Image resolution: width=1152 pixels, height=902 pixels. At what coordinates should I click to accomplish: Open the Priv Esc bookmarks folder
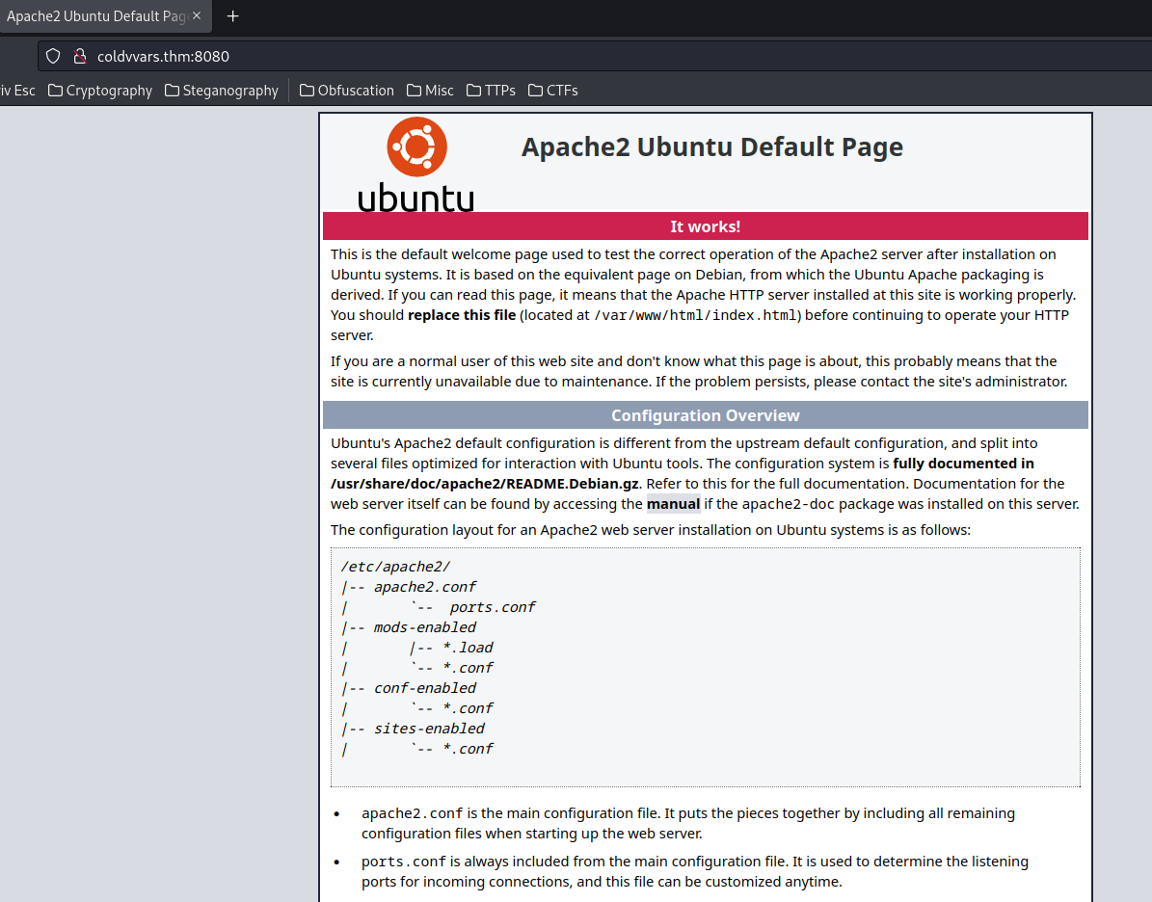[x=16, y=91]
